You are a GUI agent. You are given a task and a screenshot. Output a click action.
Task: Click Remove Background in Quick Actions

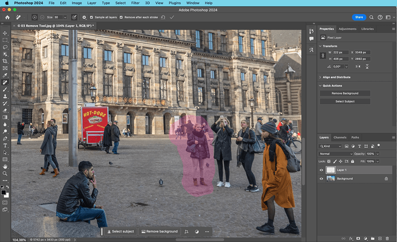345,93
